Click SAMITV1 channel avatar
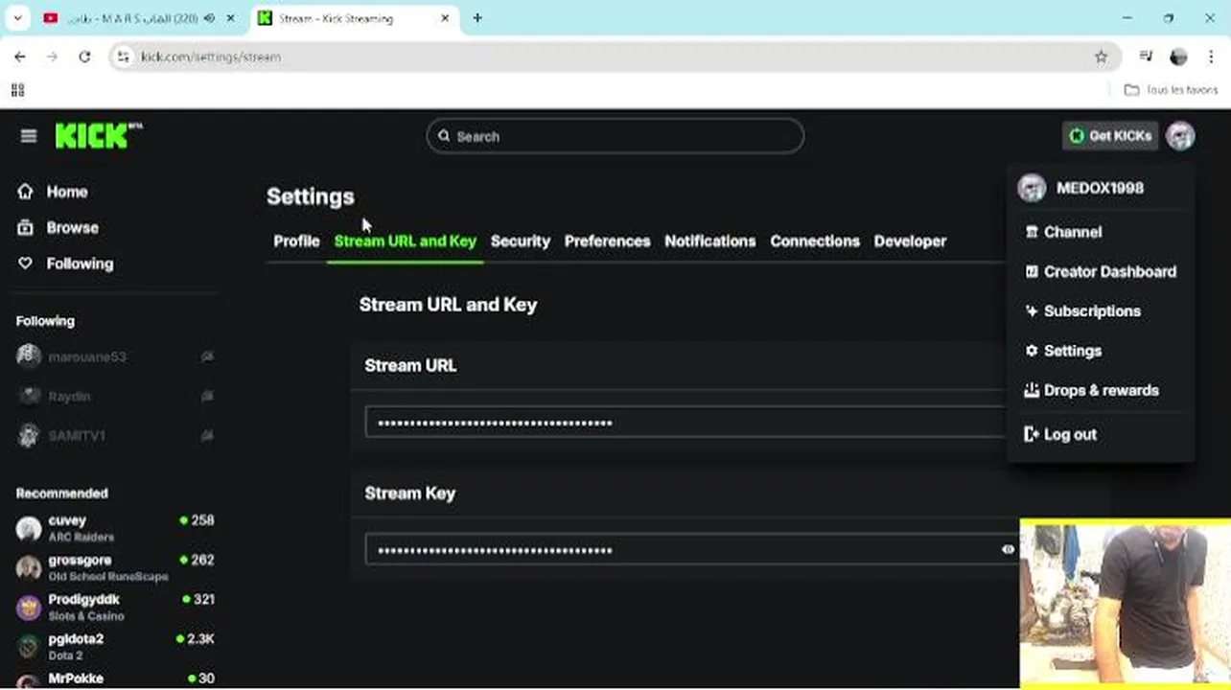Image resolution: width=1231 pixels, height=690 pixels. (x=29, y=435)
